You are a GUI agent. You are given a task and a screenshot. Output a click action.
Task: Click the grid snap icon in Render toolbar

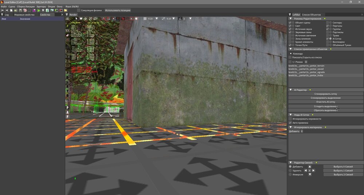click(145, 19)
